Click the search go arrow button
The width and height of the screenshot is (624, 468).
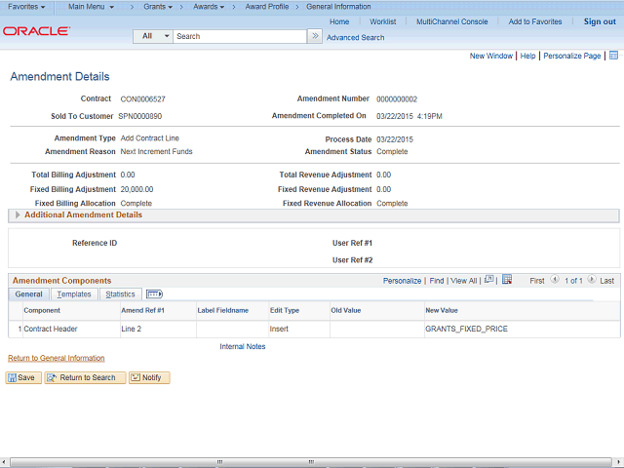(x=315, y=36)
